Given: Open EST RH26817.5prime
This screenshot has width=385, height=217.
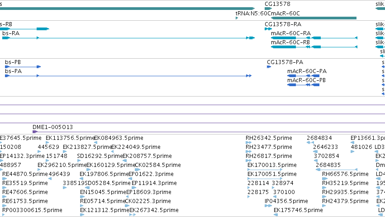Looking at the screenshot, I should click(x=269, y=156).
